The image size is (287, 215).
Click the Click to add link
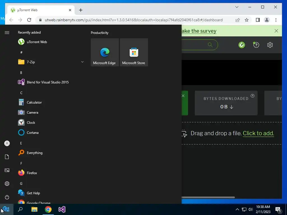tap(258, 133)
